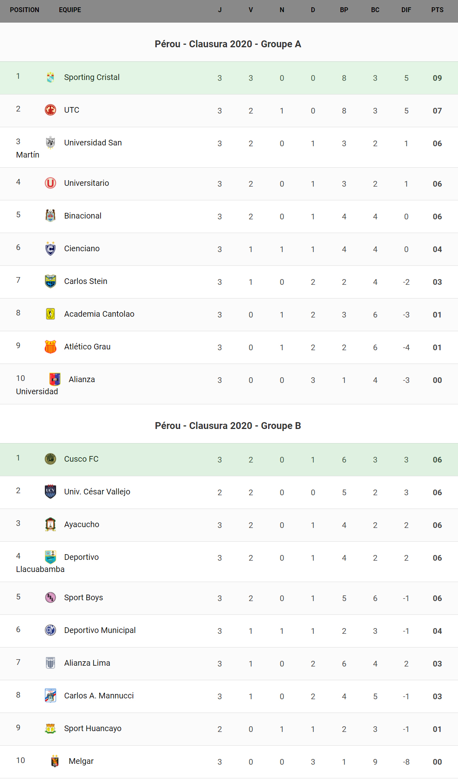Open the Univ. César Vallejo team link
The height and width of the screenshot is (780, 458).
tap(97, 492)
